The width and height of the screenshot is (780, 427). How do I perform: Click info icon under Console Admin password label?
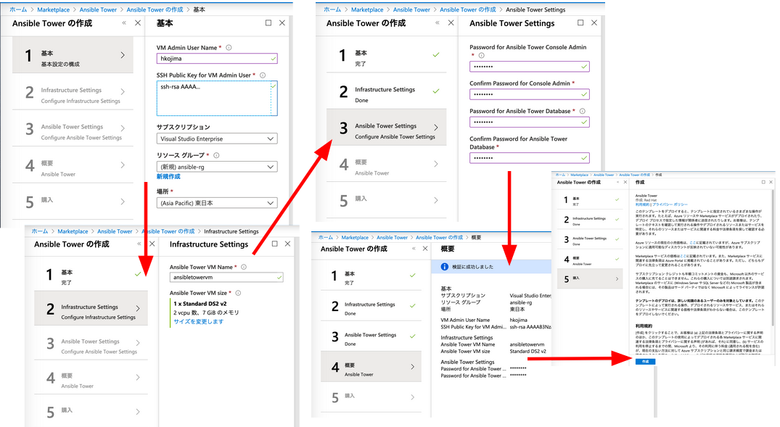click(x=481, y=55)
